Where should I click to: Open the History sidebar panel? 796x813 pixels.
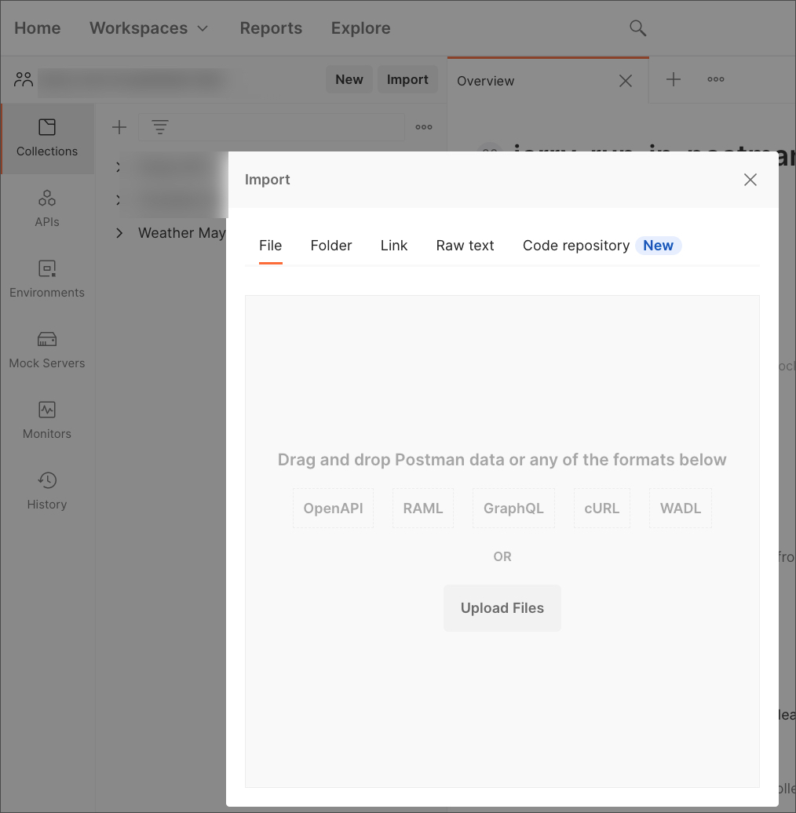(47, 491)
